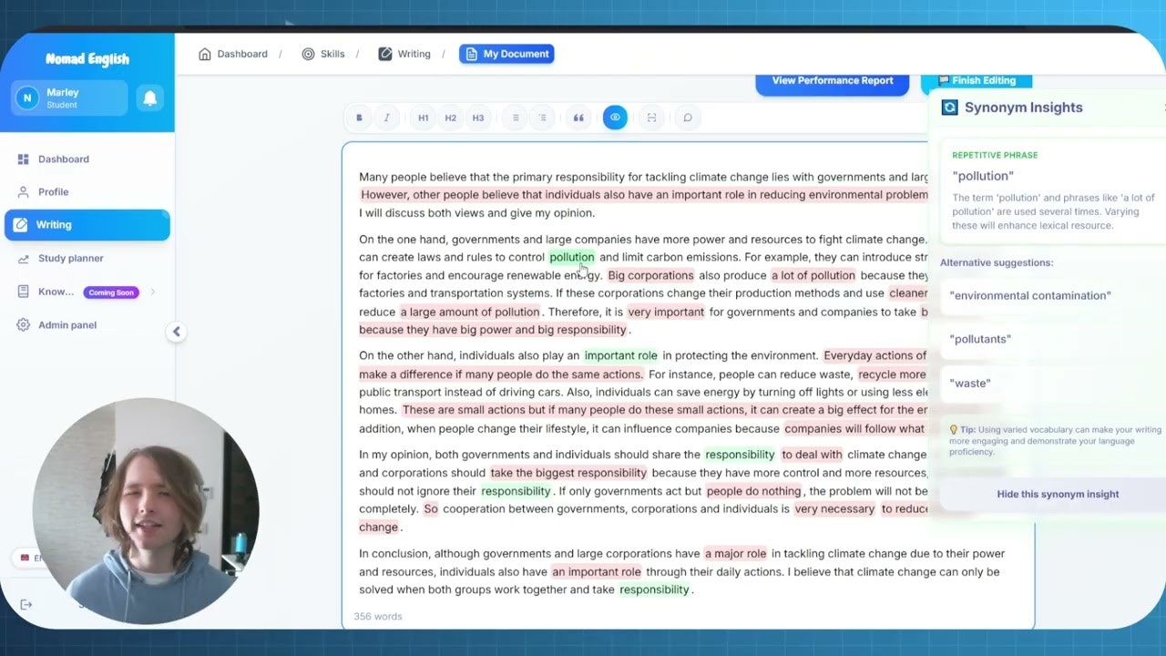This screenshot has width=1166, height=656.
Task: Click the Writing pencil icon in breadcrumb
Action: tap(385, 54)
